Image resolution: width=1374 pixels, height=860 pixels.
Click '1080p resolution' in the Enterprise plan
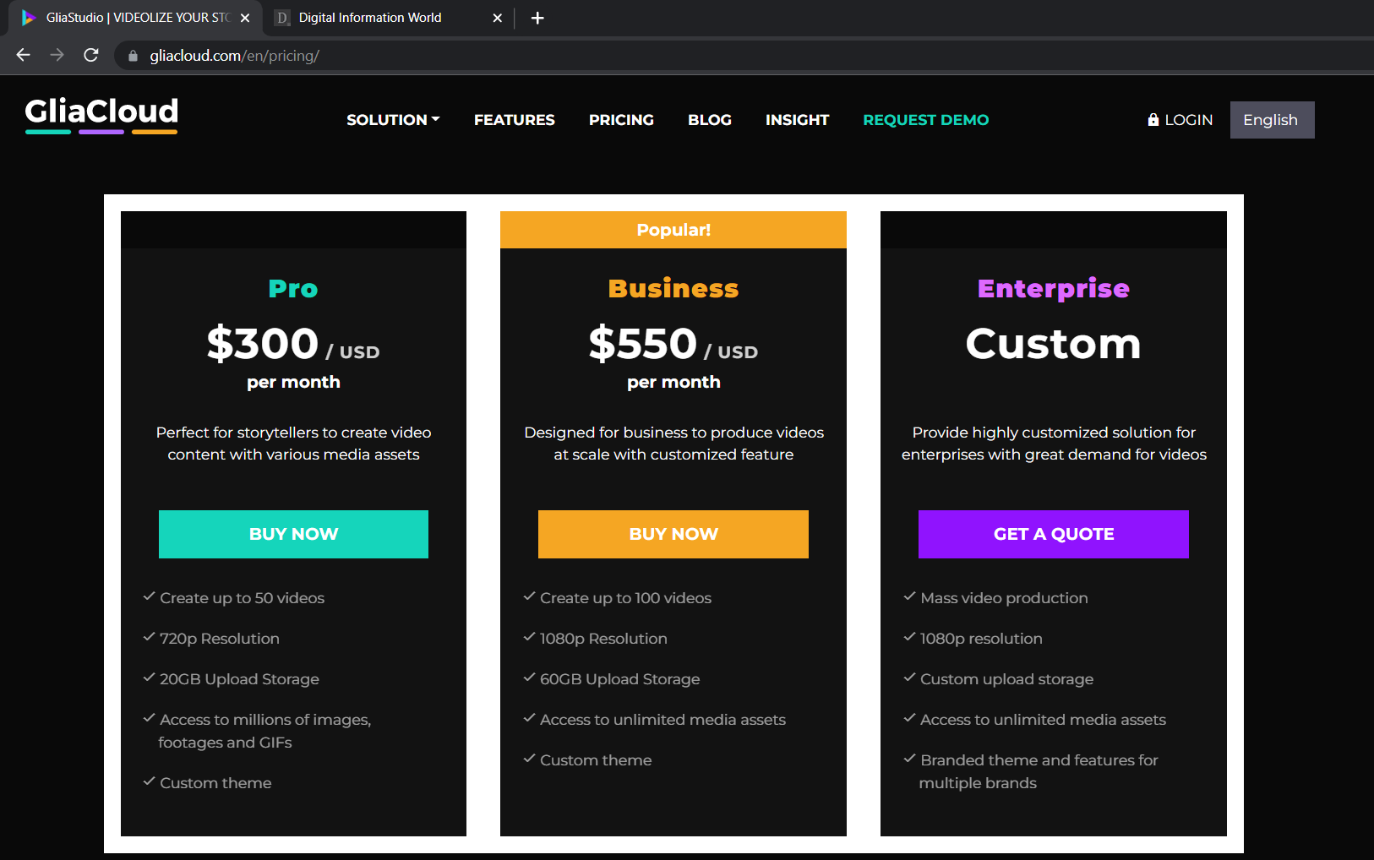coord(981,639)
